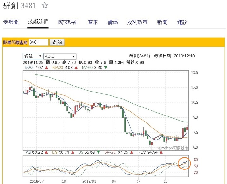Open the 新聞 tab
The height and width of the screenshot is (184, 227).
click(x=162, y=22)
